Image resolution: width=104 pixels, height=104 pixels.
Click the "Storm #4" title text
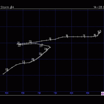pyautogui.click(x=7, y=7)
